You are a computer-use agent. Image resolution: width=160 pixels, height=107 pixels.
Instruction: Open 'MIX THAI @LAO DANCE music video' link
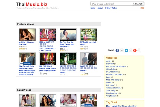(x=48, y=68)
